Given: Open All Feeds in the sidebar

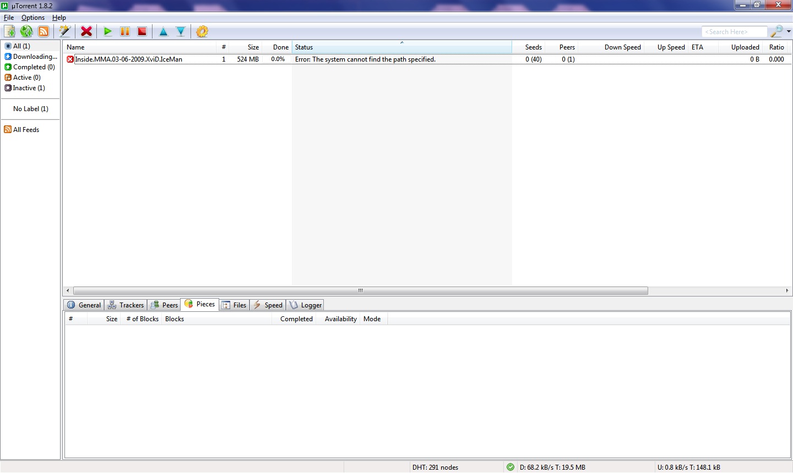Looking at the screenshot, I should click(31, 130).
